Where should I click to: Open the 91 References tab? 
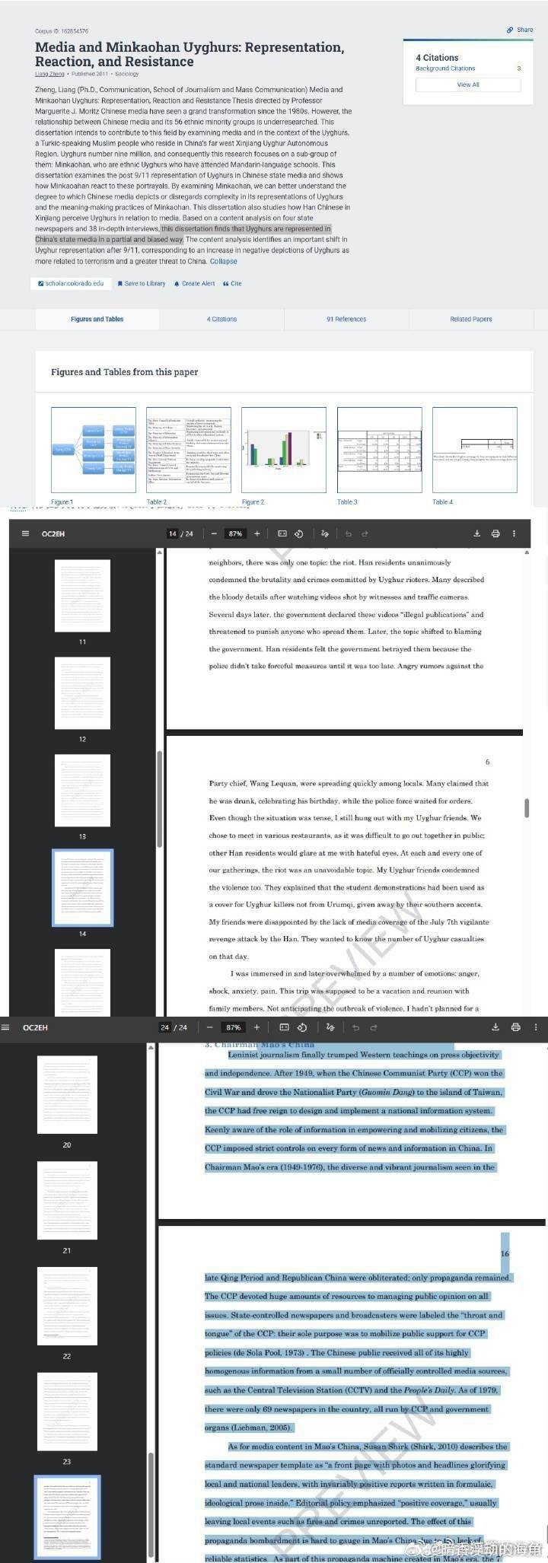pyautogui.click(x=346, y=319)
